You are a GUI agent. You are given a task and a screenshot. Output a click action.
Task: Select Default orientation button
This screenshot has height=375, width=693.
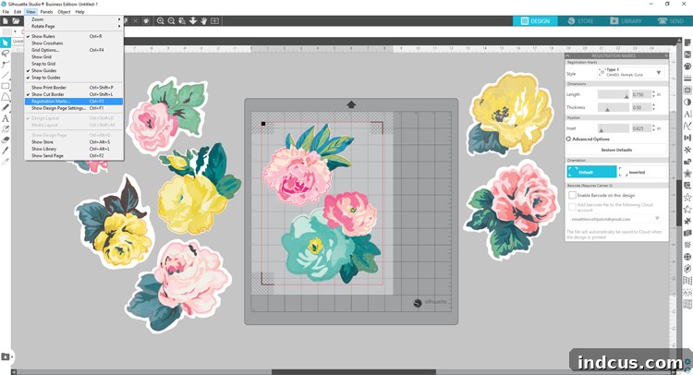(591, 173)
